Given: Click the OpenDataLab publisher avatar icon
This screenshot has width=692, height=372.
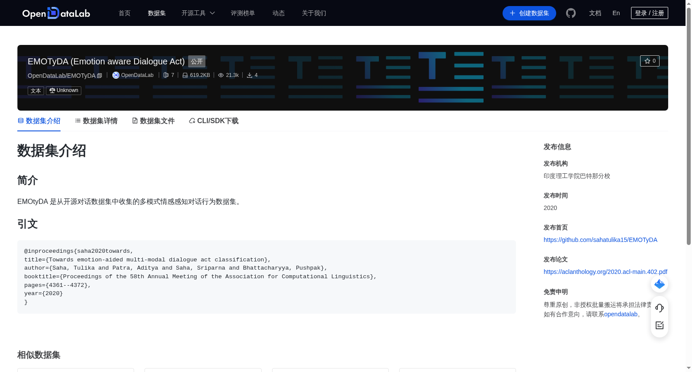Looking at the screenshot, I should 116,75.
